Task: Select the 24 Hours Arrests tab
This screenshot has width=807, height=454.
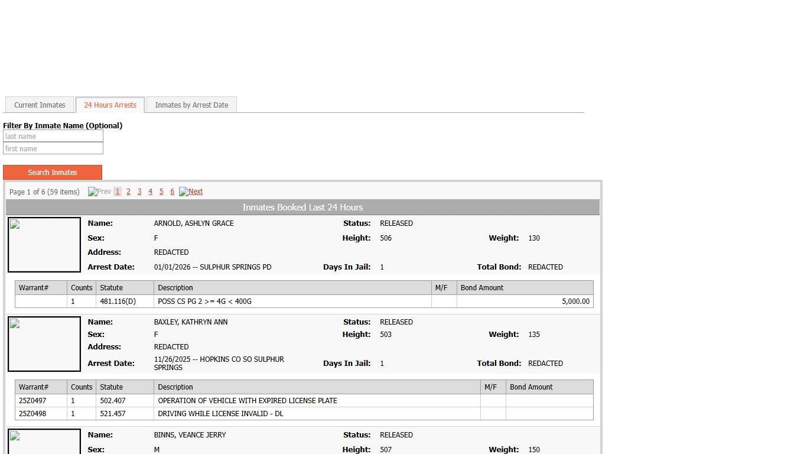Action: click(110, 105)
